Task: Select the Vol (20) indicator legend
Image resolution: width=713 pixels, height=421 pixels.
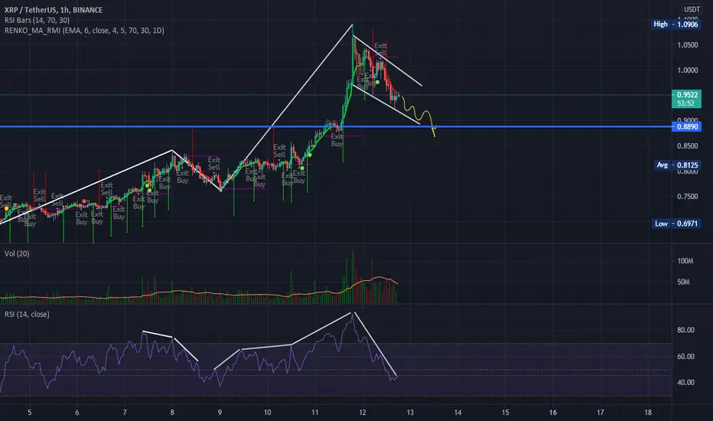Action: pyautogui.click(x=17, y=253)
